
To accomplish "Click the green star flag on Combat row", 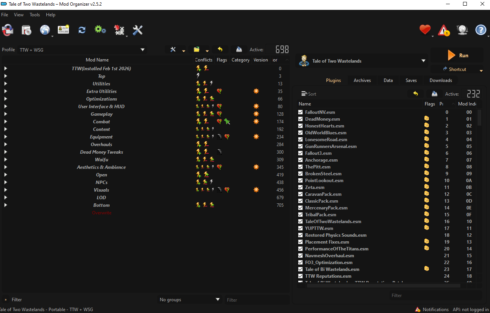I will pyautogui.click(x=227, y=121).
